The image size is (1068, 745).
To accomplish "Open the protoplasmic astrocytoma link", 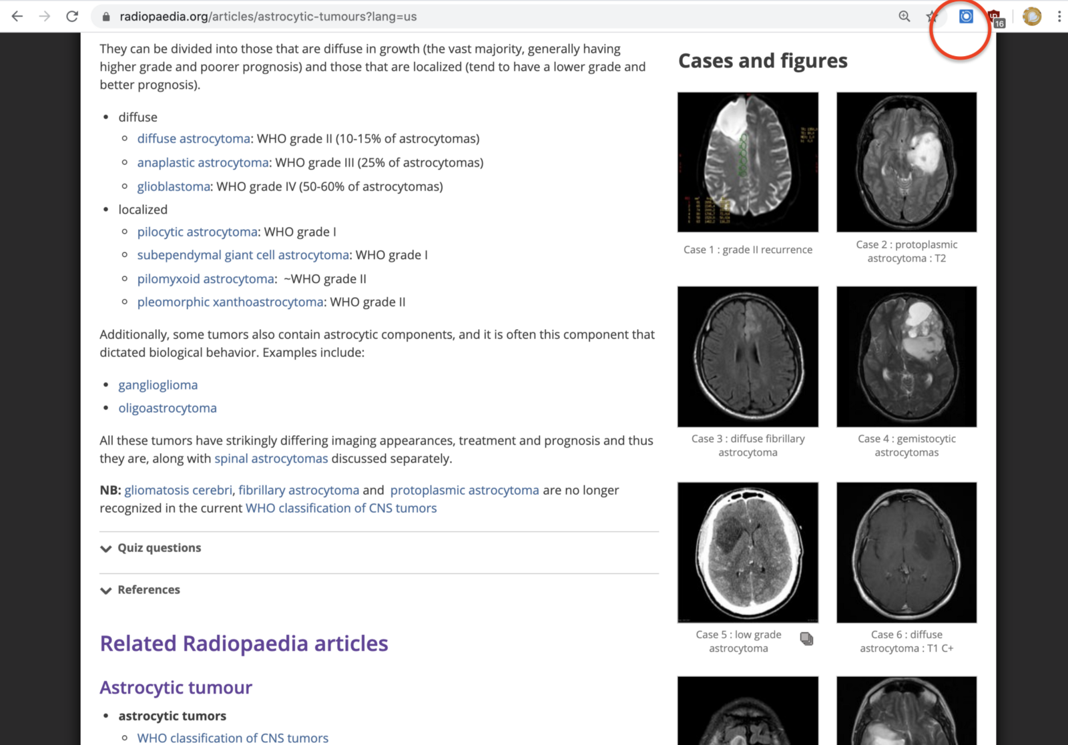I will point(465,490).
